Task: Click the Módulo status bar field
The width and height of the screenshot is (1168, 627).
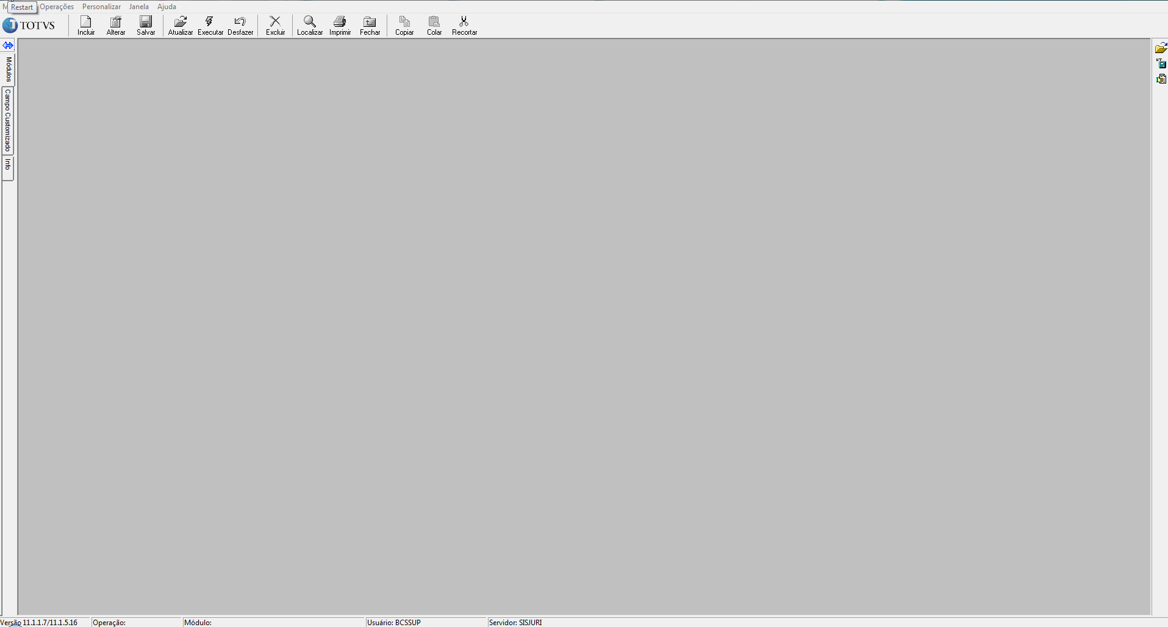Action: click(x=274, y=622)
